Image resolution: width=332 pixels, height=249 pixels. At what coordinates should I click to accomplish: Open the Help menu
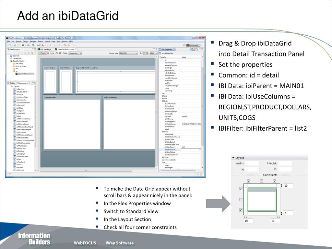click(71, 41)
